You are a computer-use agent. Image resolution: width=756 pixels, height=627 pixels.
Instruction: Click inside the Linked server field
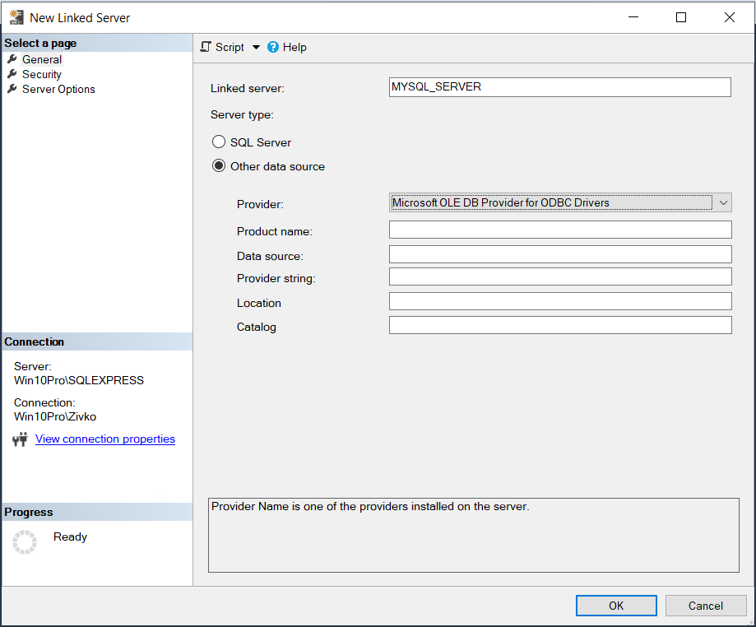(559, 86)
